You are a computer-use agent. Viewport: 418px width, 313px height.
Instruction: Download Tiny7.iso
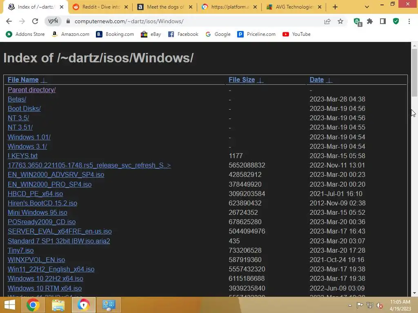tap(21, 251)
